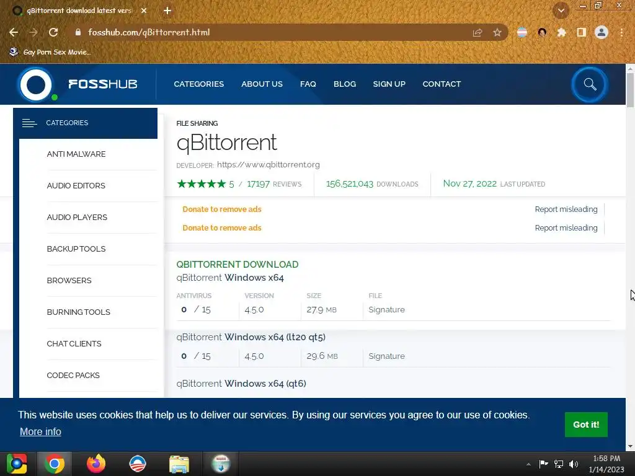The height and width of the screenshot is (476, 635).
Task: Show hidden system tray icons
Action: 528,464
